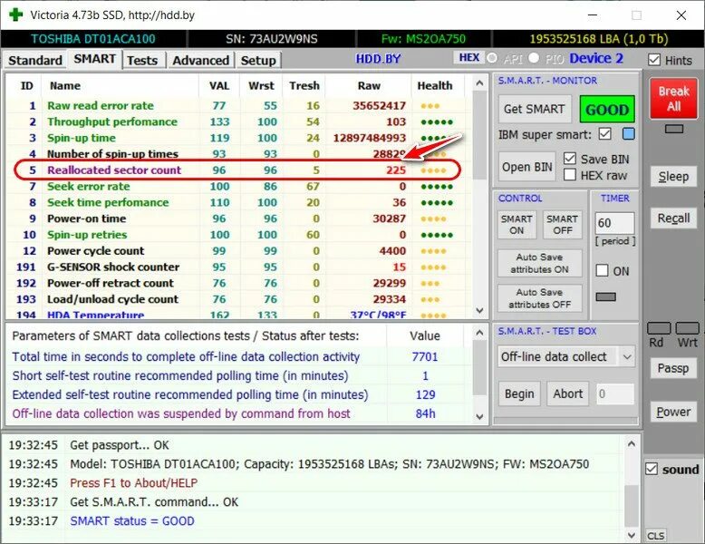Click the test box number field showing 0
Viewport: 705px width, 544px height.
615,394
